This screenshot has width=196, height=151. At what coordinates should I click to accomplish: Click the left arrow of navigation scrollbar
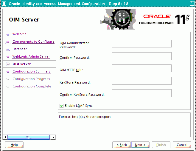pos(5,137)
